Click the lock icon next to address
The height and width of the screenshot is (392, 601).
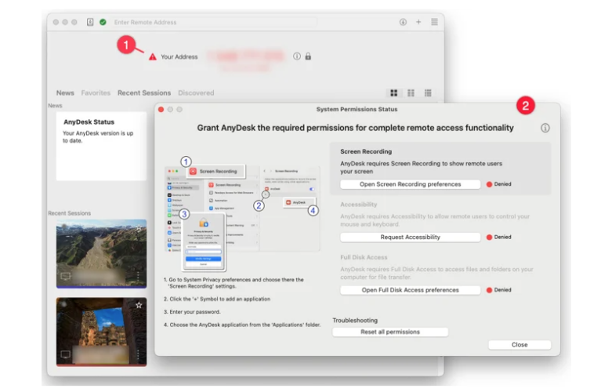[308, 56]
